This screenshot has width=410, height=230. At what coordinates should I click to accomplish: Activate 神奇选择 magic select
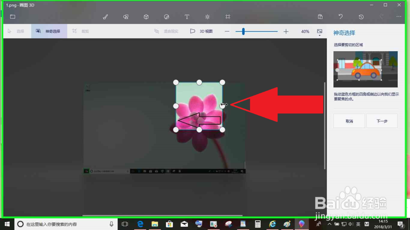(x=49, y=32)
